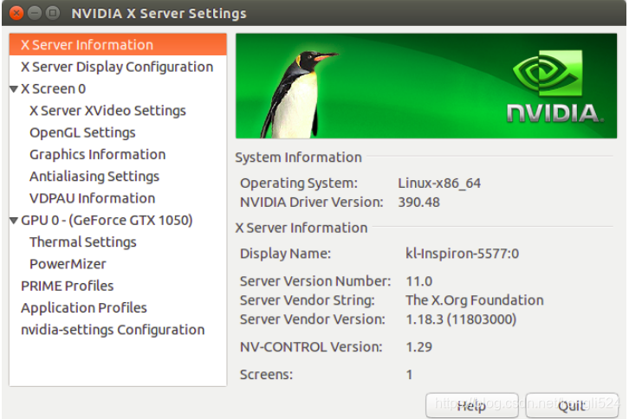Click the System Information heading
The width and height of the screenshot is (629, 419).
click(x=298, y=158)
